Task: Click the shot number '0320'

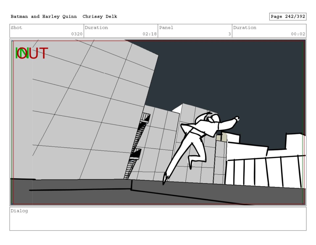Action: tap(77, 34)
